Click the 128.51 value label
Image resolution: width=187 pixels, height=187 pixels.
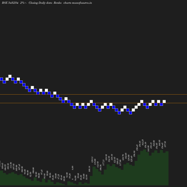click(x=92, y=160)
